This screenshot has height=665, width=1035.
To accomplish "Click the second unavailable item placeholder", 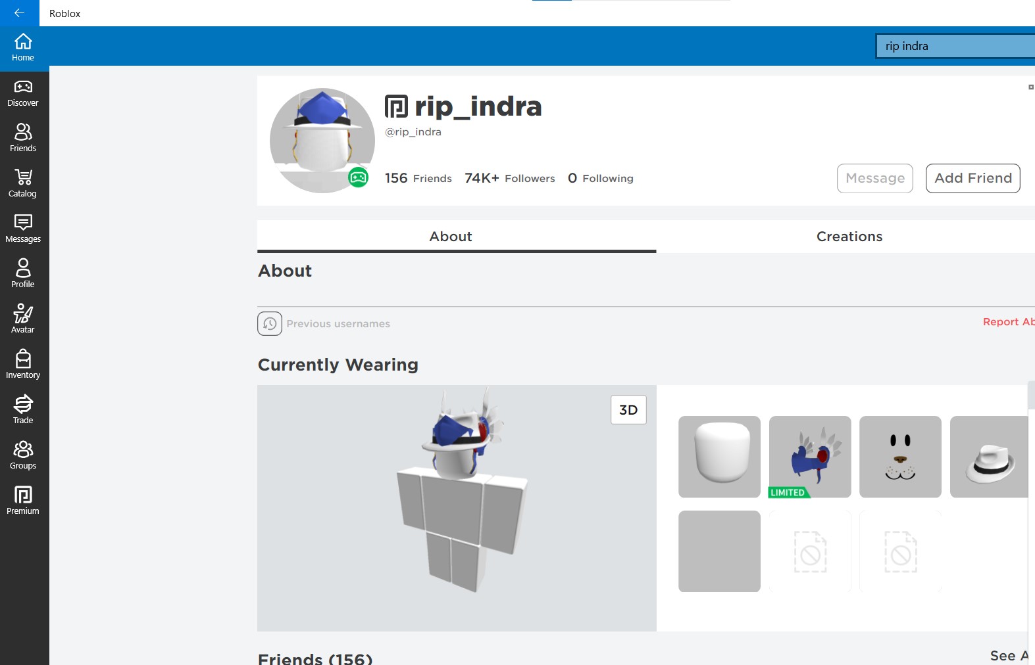I will coord(900,551).
